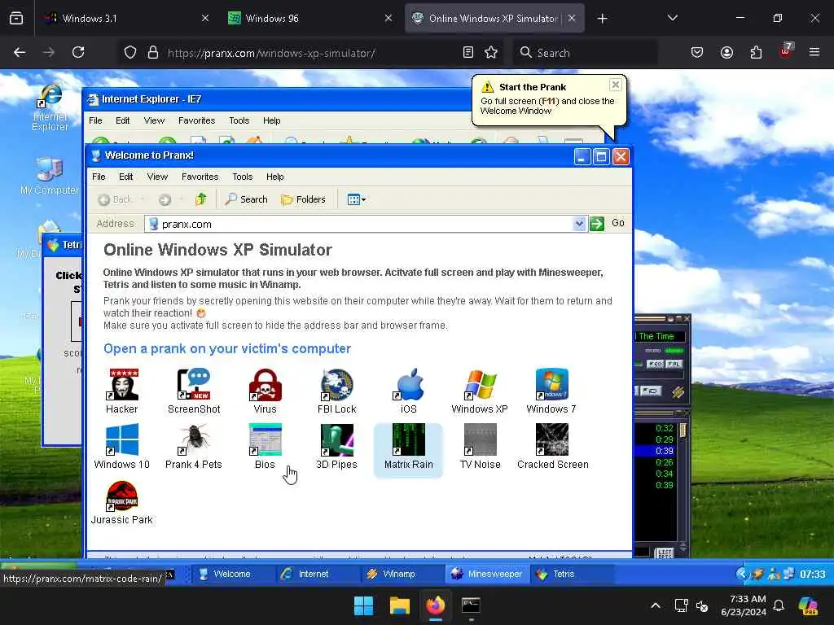The height and width of the screenshot is (625, 834).
Task: Launch the Virus prank icon
Action: (x=265, y=391)
